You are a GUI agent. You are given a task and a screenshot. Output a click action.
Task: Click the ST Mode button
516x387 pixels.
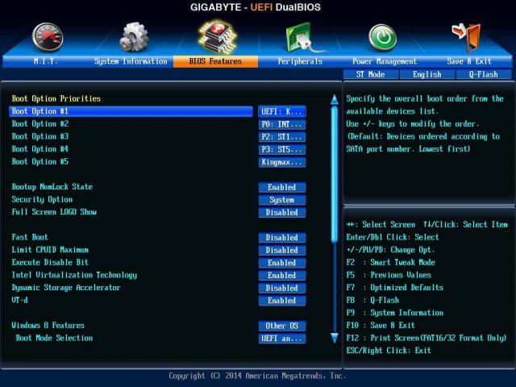370,74
